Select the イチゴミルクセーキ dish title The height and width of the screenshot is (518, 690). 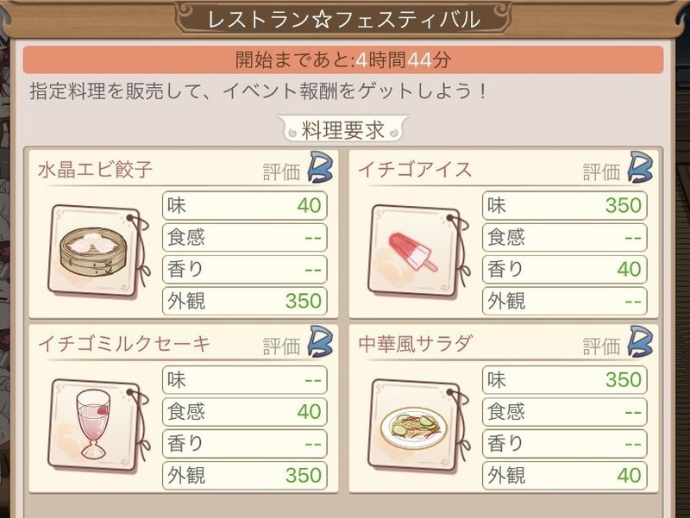point(124,343)
